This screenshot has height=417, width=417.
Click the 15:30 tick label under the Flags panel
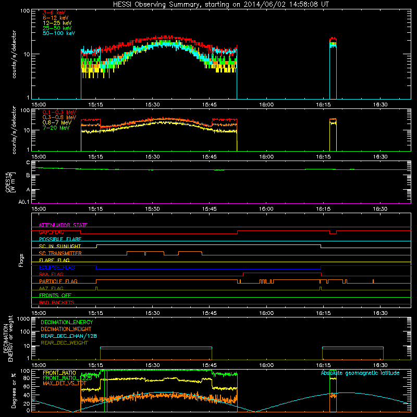point(153,313)
